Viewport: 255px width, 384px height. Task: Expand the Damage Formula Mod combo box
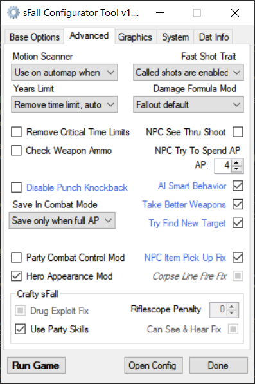pyautogui.click(x=188, y=104)
